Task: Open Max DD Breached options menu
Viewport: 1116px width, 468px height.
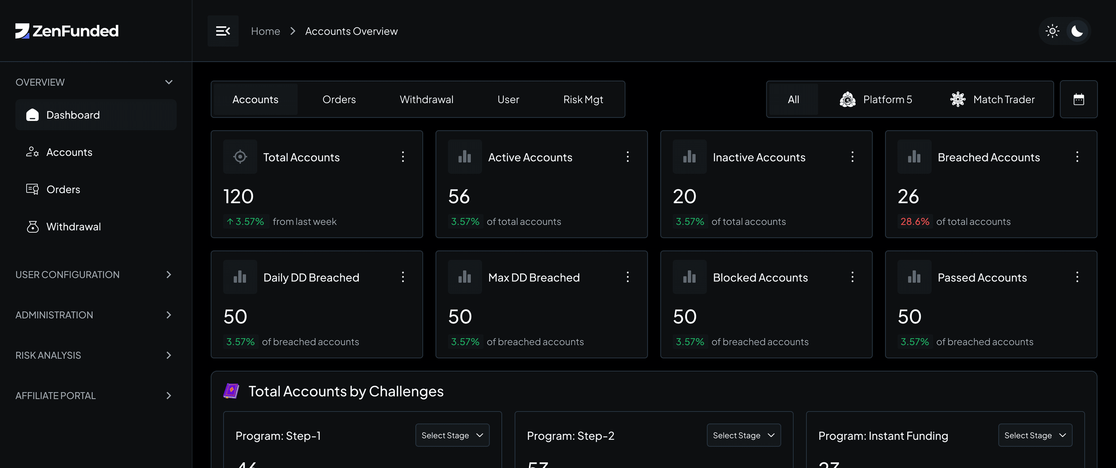Action: [628, 277]
